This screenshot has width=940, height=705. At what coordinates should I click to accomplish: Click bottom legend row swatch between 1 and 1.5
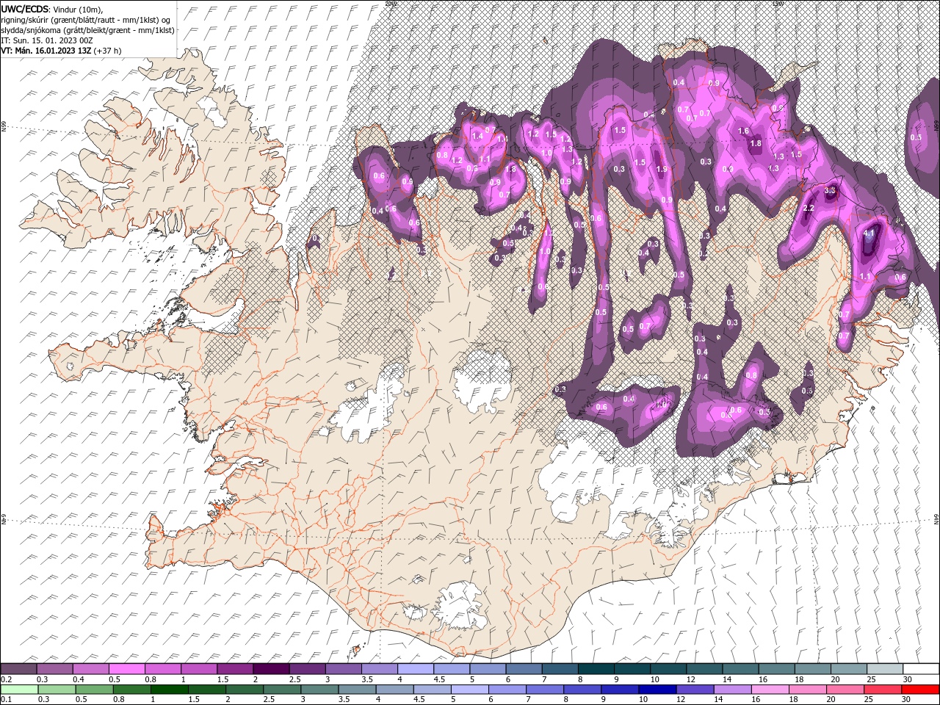coord(170,690)
